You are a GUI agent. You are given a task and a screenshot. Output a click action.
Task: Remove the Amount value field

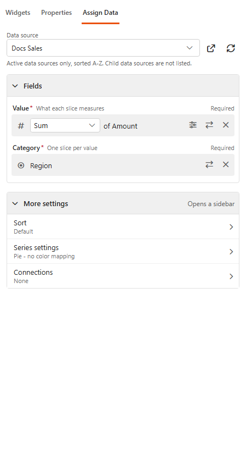(226, 125)
